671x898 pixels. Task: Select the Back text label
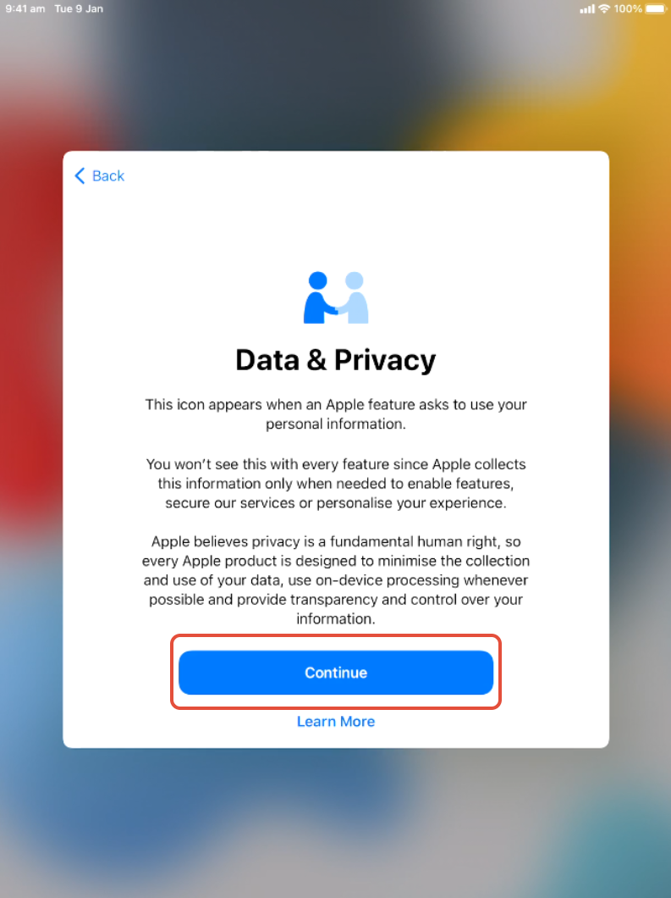108,176
